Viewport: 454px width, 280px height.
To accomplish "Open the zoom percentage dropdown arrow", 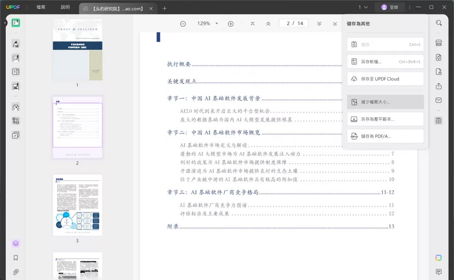I will tap(216, 23).
